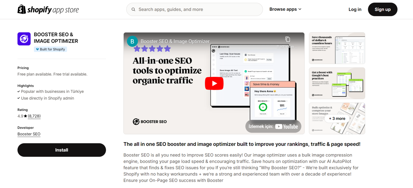Click the Booster SEO app icon
The image size is (413, 188).
[x=24, y=39]
